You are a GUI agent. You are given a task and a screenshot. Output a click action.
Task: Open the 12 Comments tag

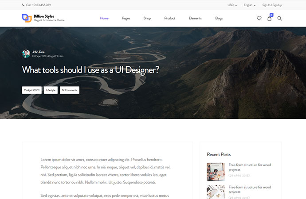click(x=69, y=90)
